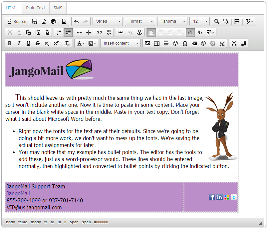
Task: Open the Styles dropdown
Action: pos(108,21)
